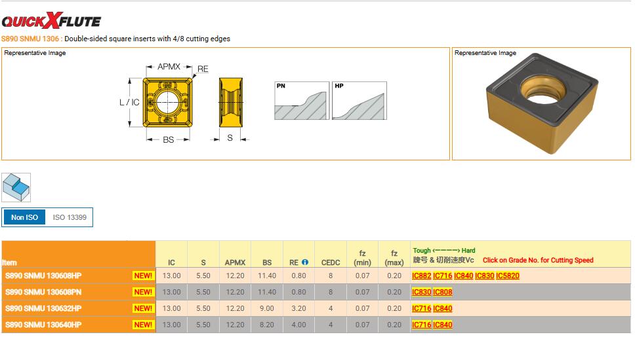Viewport: 635px width, 341px height.
Task: Switch to the ISO 13399 tab
Action: click(x=70, y=217)
